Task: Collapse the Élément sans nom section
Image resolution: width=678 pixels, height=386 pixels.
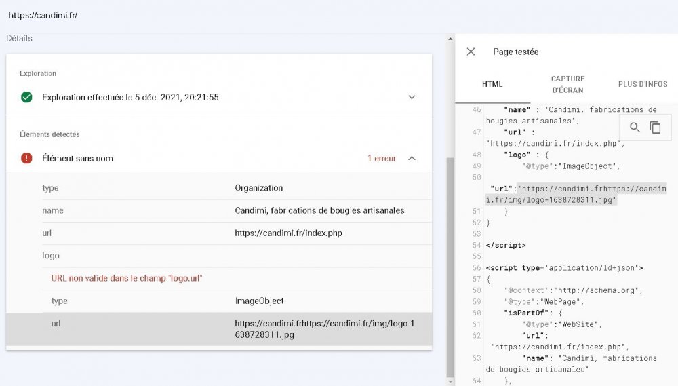Action: pyautogui.click(x=412, y=158)
